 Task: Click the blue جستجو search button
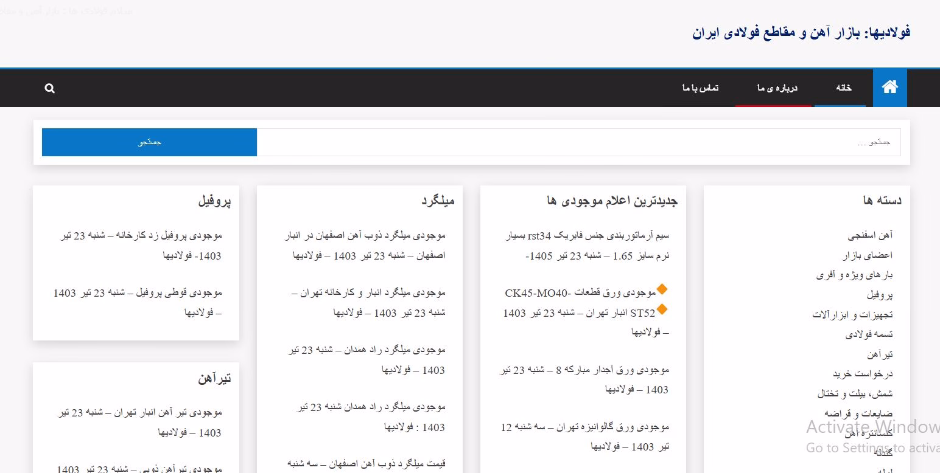(149, 142)
